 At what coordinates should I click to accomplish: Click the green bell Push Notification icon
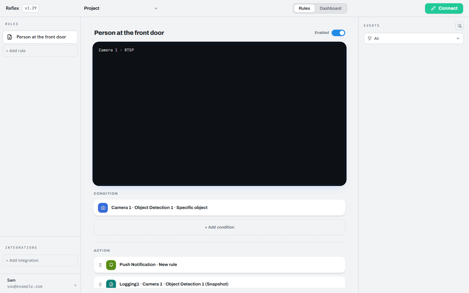[x=111, y=265]
